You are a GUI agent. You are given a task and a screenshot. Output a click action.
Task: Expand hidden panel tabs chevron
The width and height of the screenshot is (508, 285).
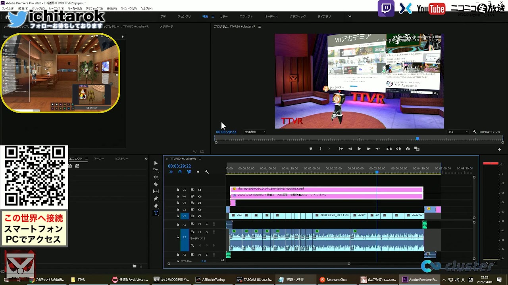146,159
